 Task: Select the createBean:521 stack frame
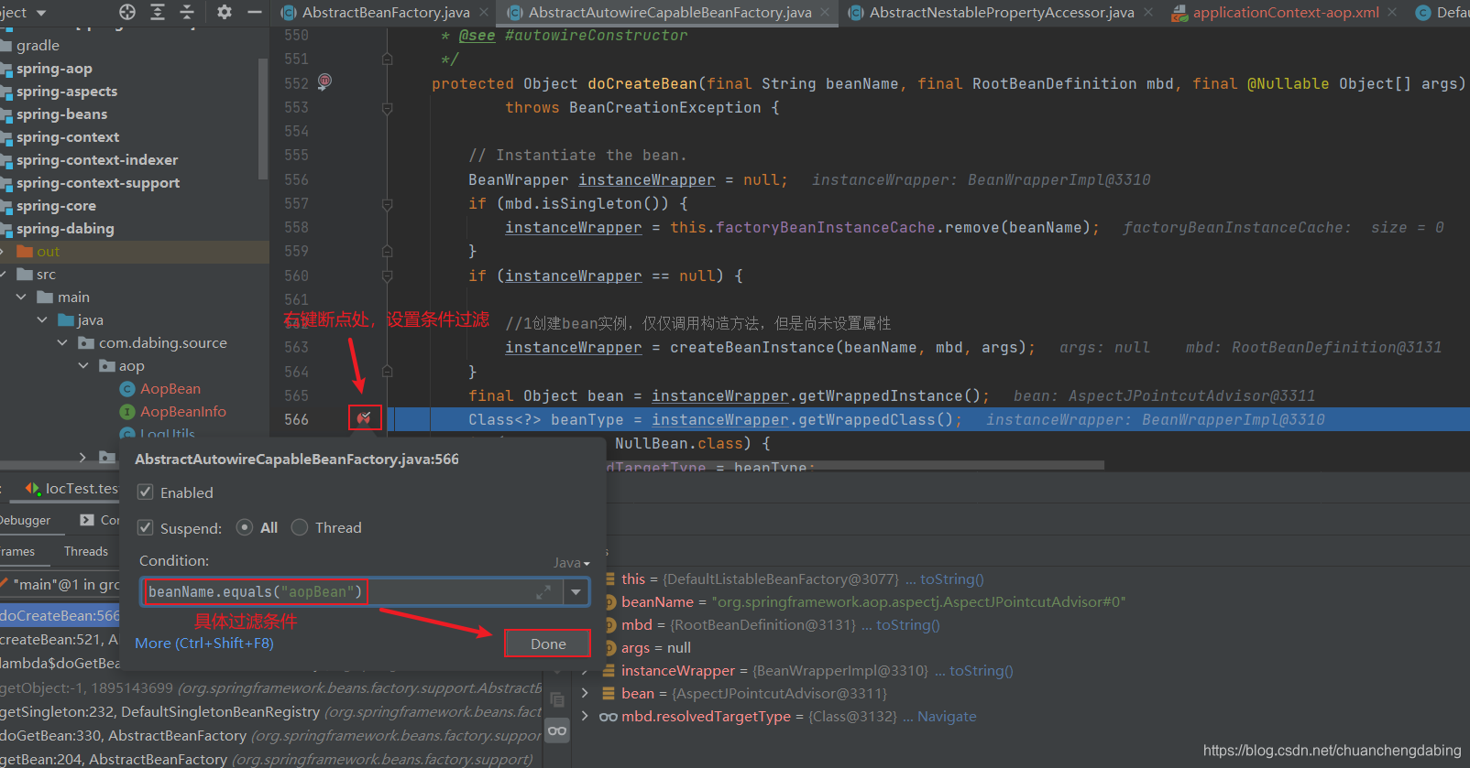point(60,640)
